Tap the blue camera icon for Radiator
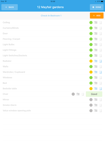This screenshot has height=141, width=105. 96,61
